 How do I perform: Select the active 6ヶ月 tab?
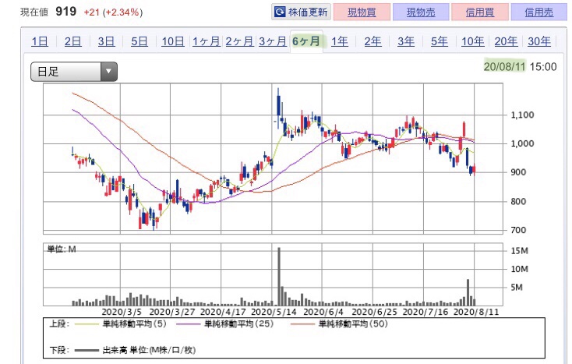coord(306,42)
